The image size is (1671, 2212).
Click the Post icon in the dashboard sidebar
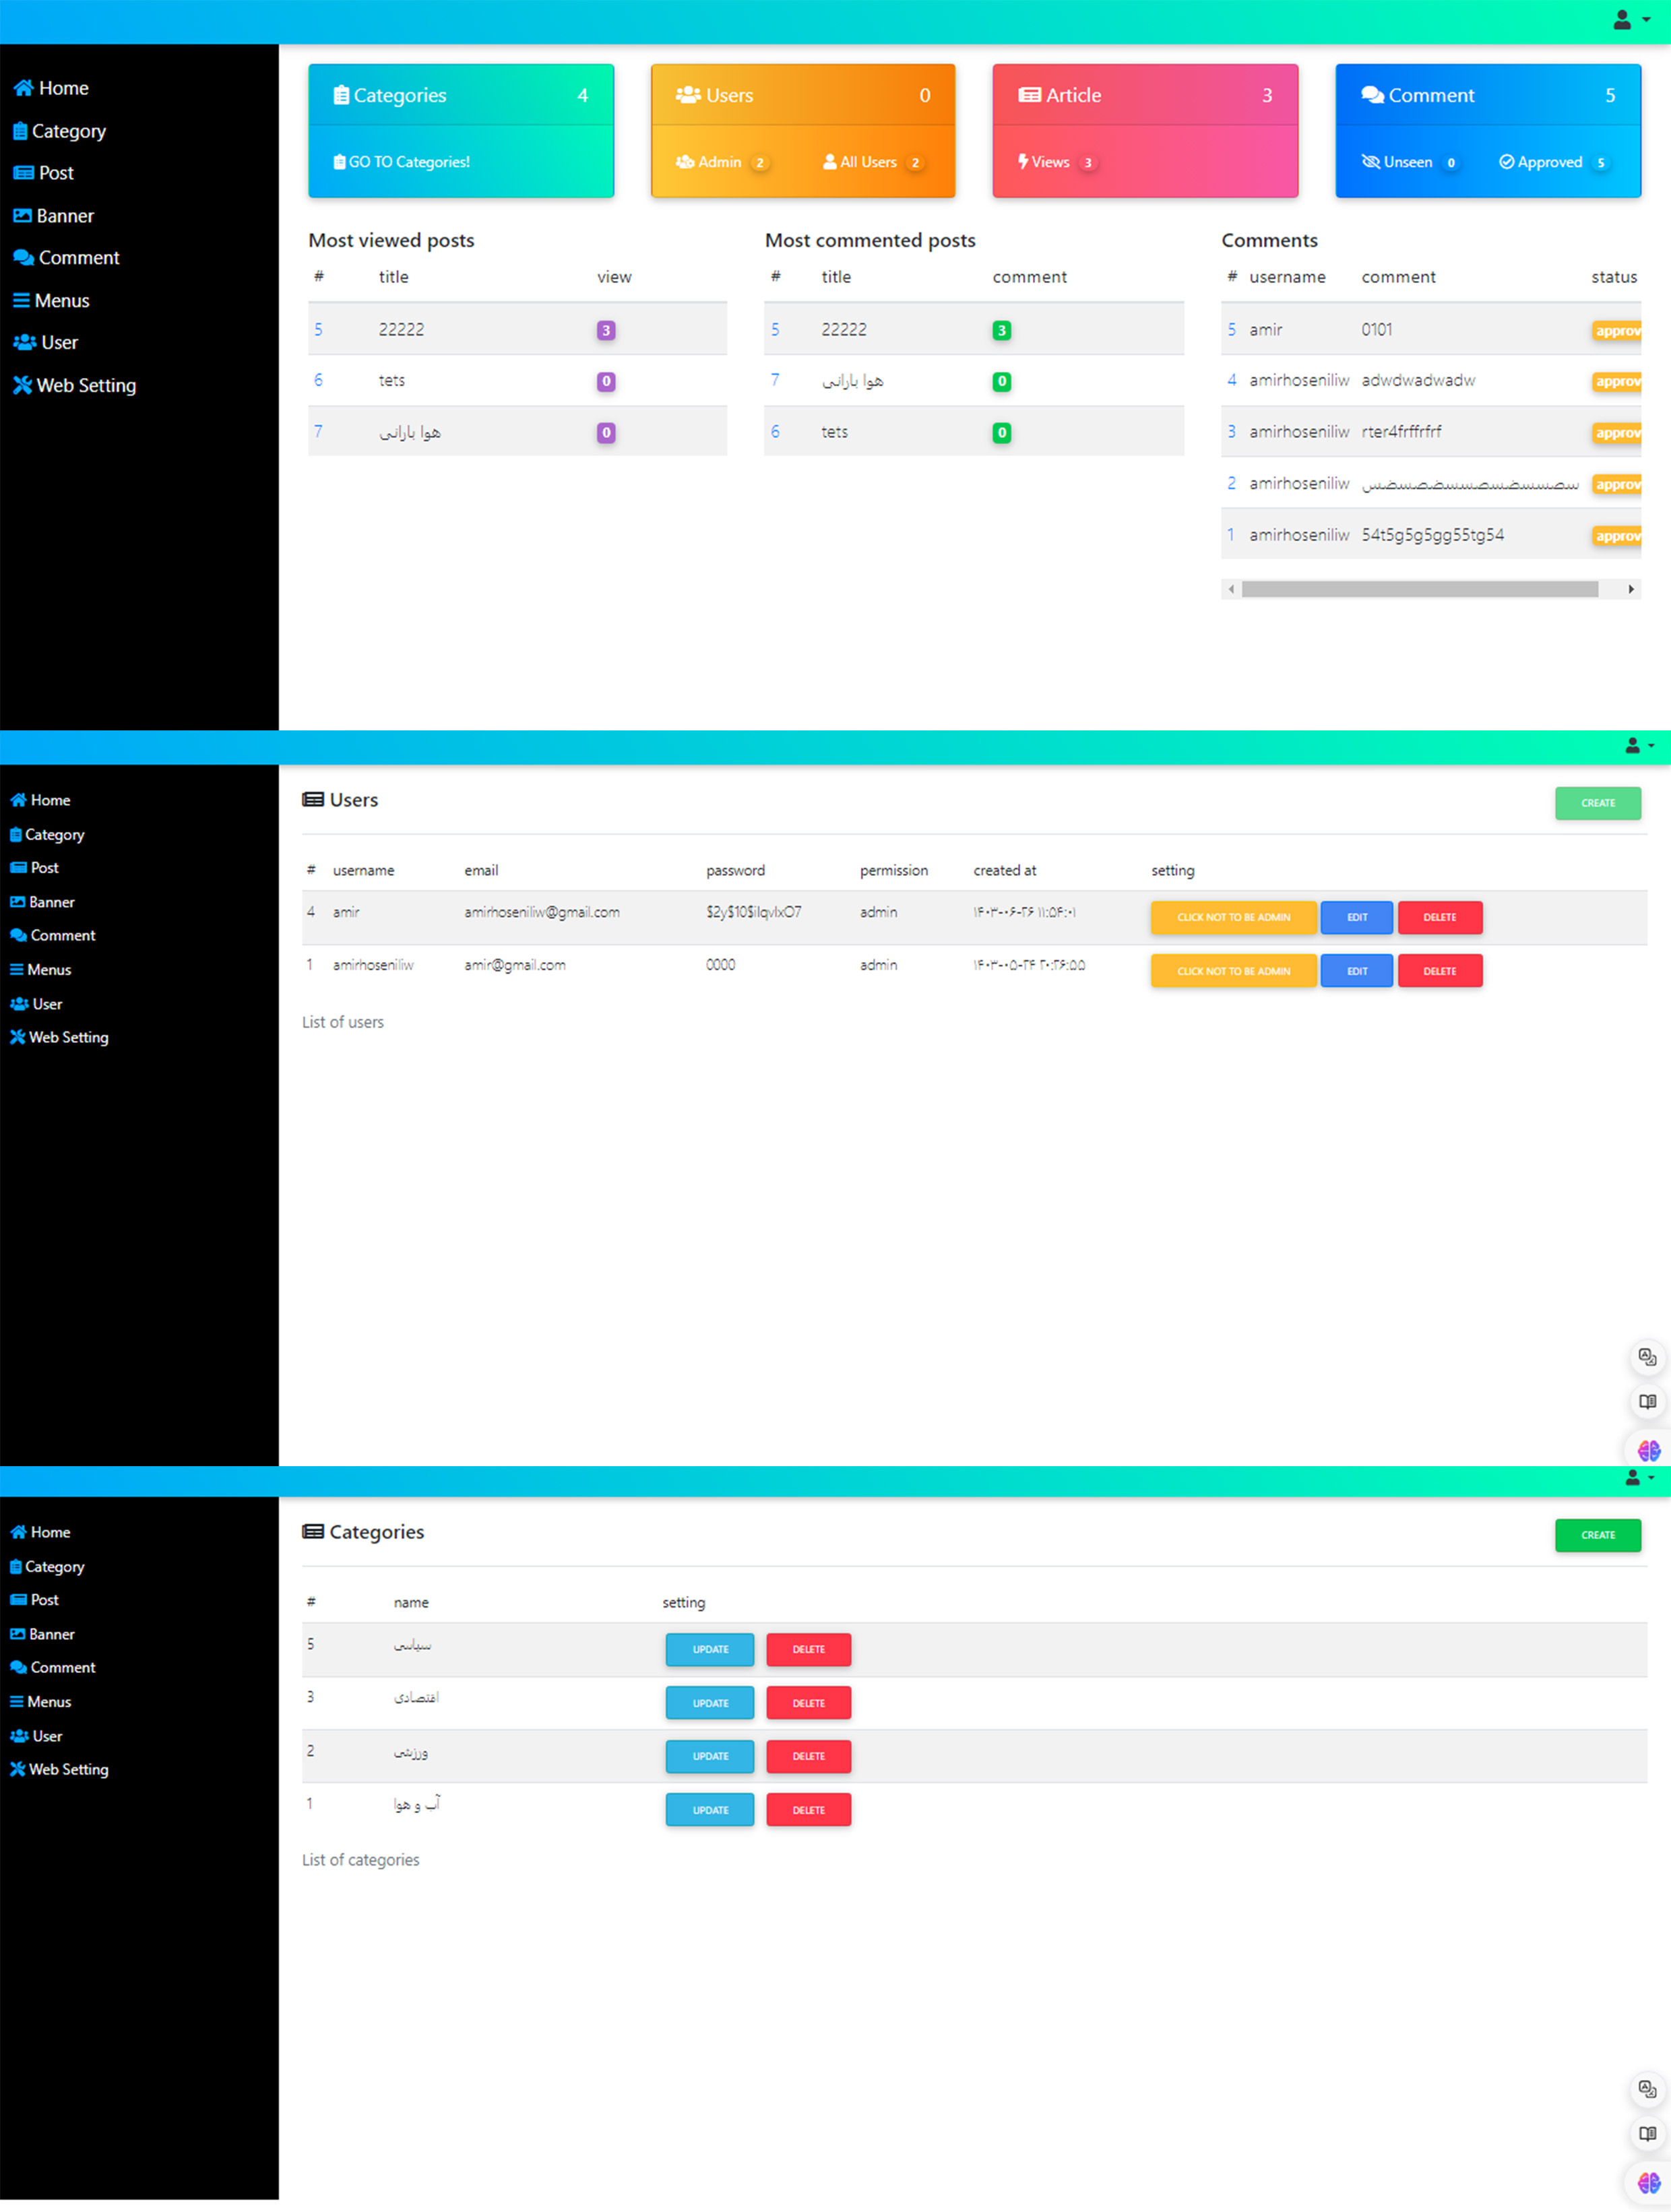[23, 173]
